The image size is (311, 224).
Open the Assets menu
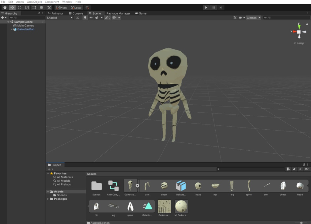point(20,2)
